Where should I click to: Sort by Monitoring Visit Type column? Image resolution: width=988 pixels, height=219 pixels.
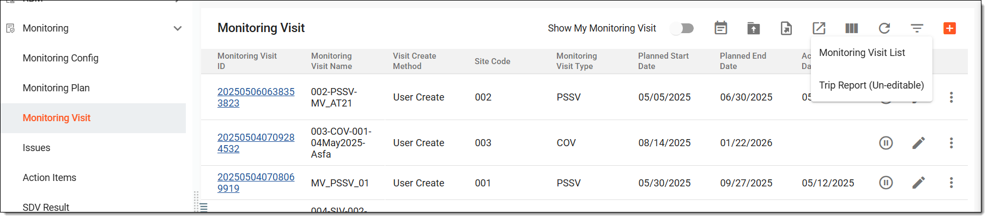pos(577,61)
